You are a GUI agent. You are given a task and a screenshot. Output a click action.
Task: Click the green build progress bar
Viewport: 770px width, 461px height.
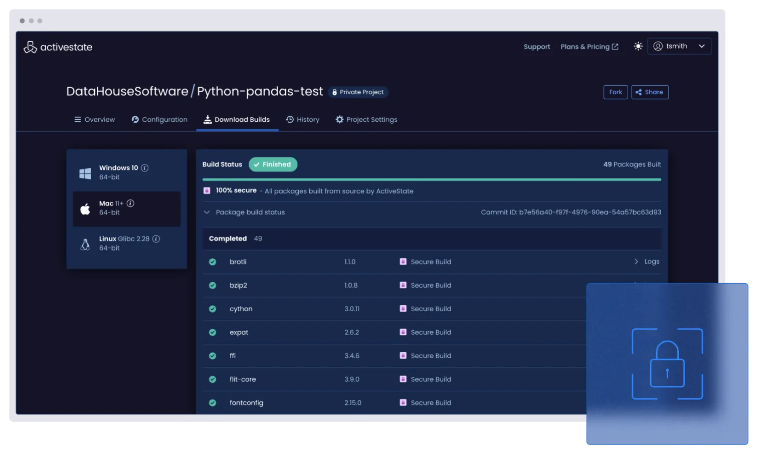point(431,179)
